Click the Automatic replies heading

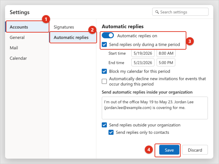coord(123,27)
